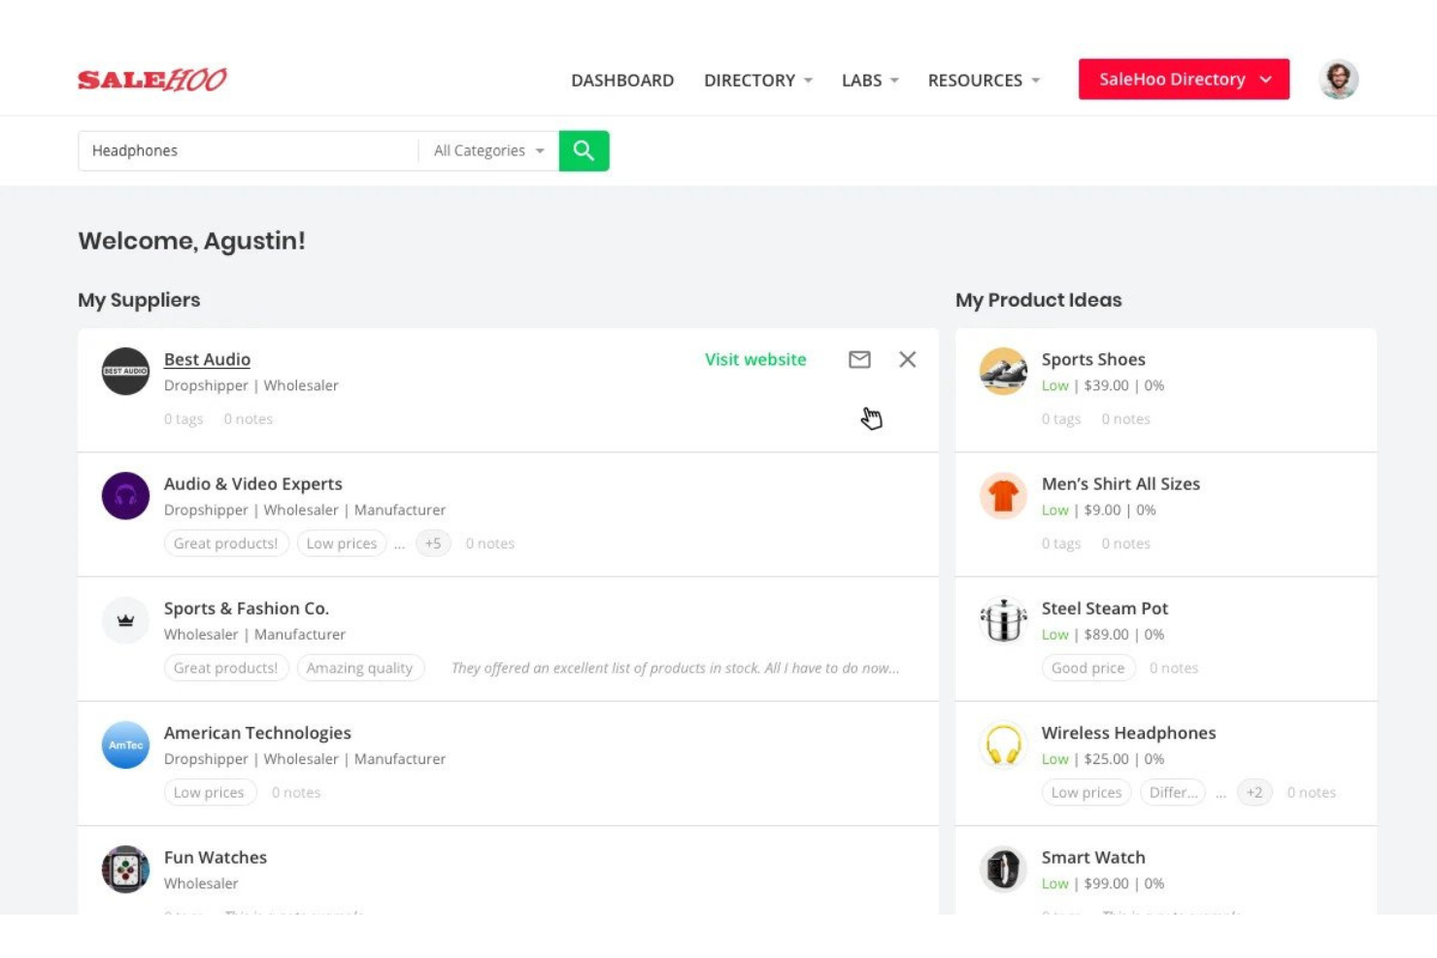This screenshot has height=958, width=1437.
Task: Click the SaleHoo logo
Action: (152, 80)
